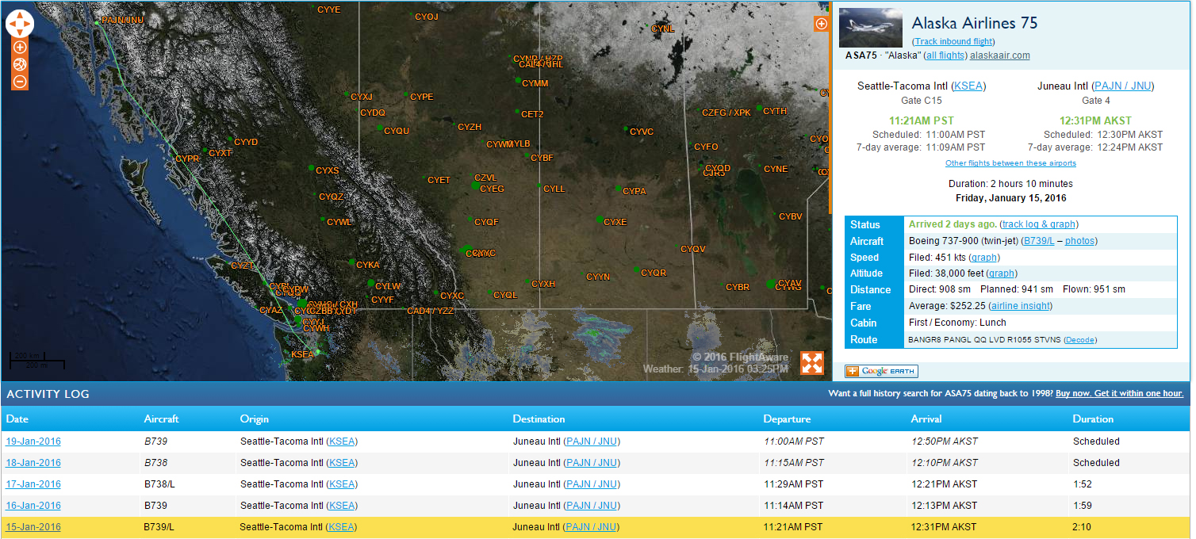Open PAJN / JNU link in the 16-Jan-2016 row

point(592,506)
